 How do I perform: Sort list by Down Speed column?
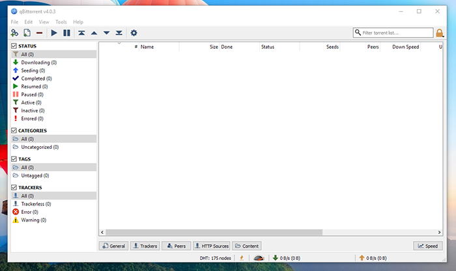400,47
